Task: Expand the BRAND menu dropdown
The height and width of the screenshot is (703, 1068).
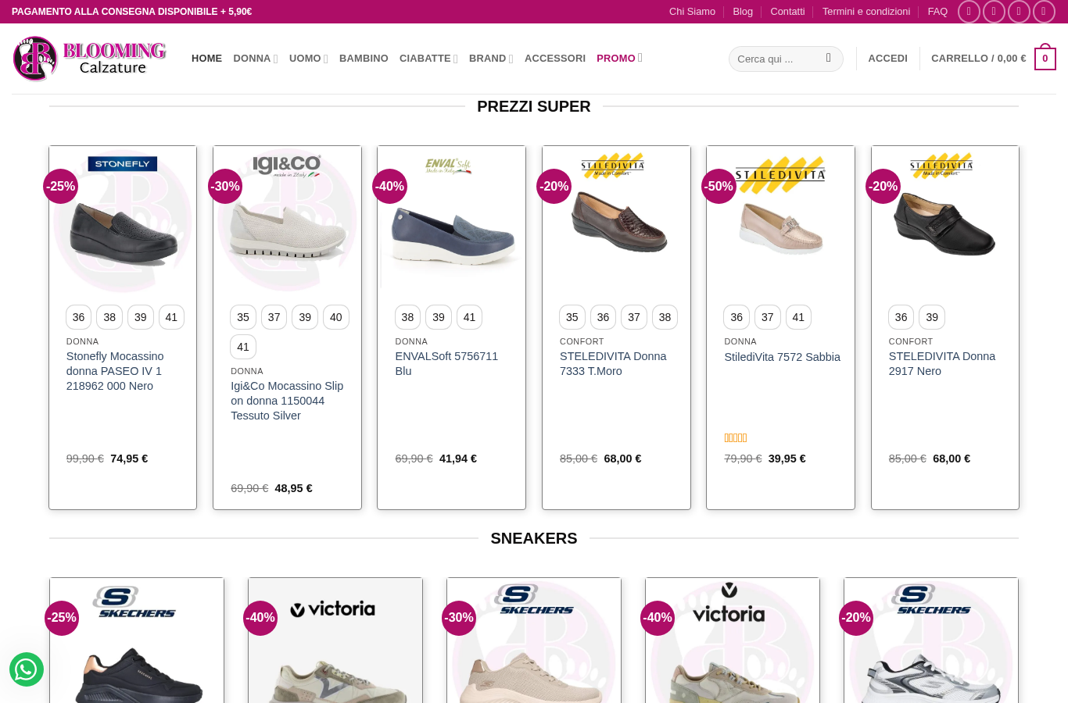Action: tap(491, 59)
